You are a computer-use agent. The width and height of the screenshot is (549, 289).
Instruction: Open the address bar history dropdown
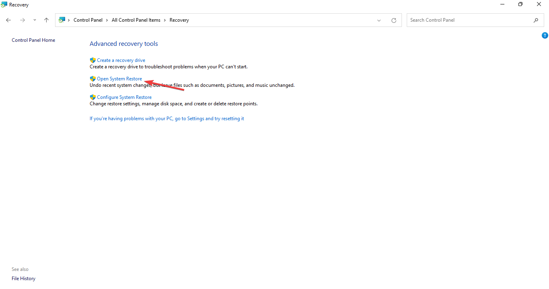[x=379, y=20]
